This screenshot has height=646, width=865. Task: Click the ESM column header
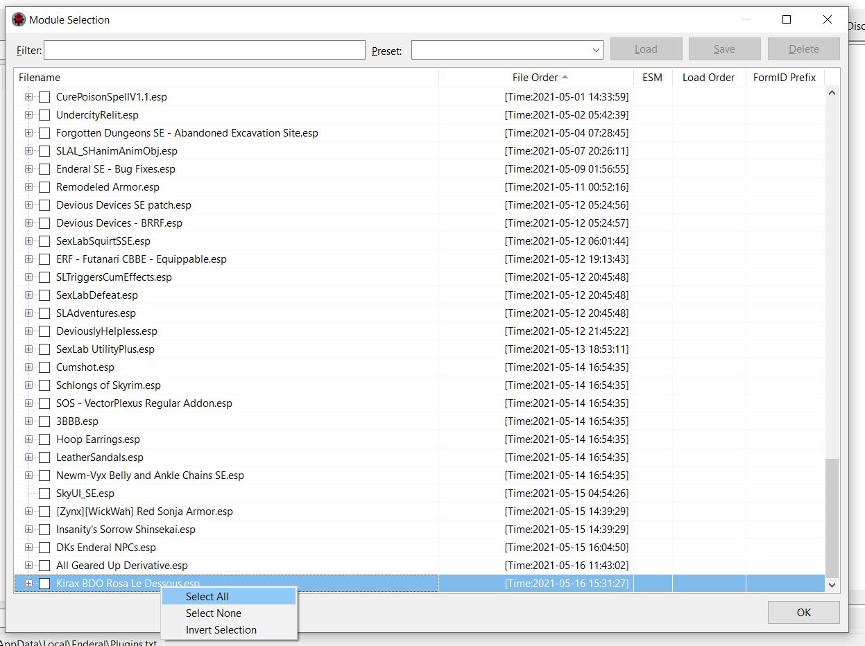tap(653, 78)
